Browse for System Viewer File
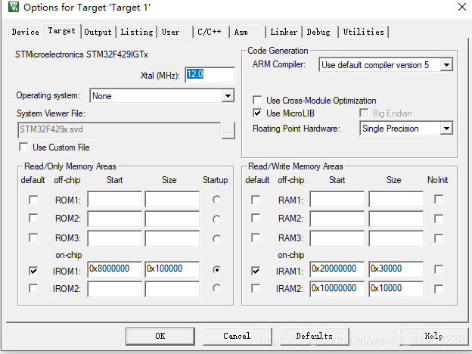Image resolution: width=472 pixels, height=354 pixels. click(x=228, y=130)
